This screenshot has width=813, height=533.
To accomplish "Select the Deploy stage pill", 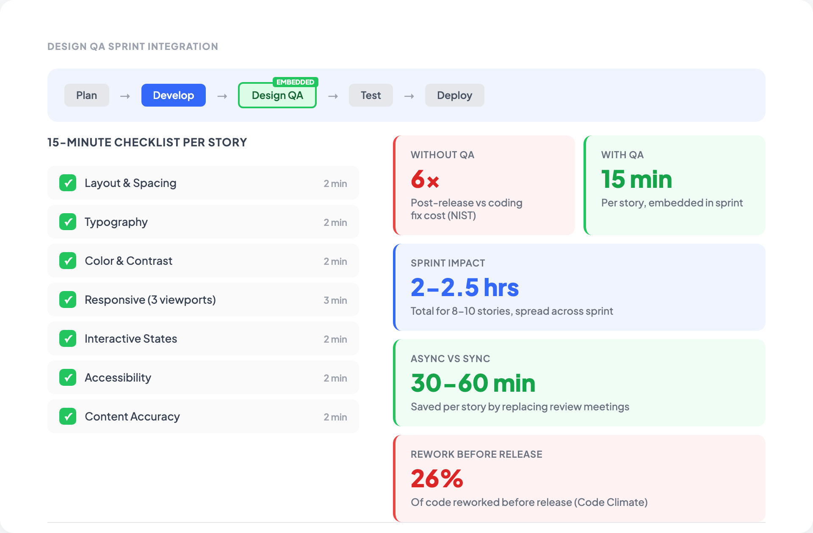I will pyautogui.click(x=455, y=95).
